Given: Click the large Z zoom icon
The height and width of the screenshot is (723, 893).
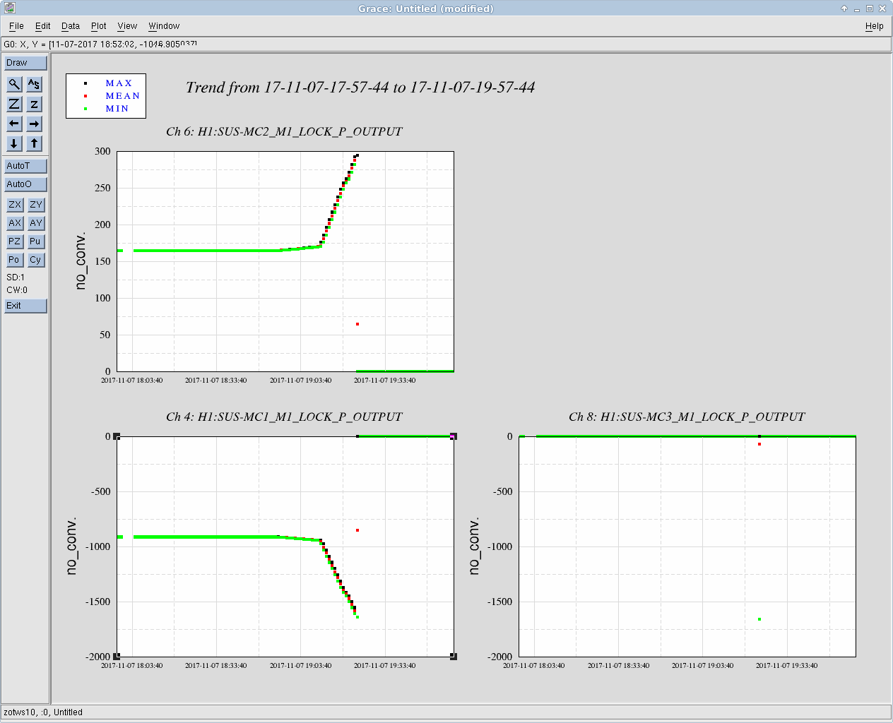Looking at the screenshot, I should [x=14, y=104].
